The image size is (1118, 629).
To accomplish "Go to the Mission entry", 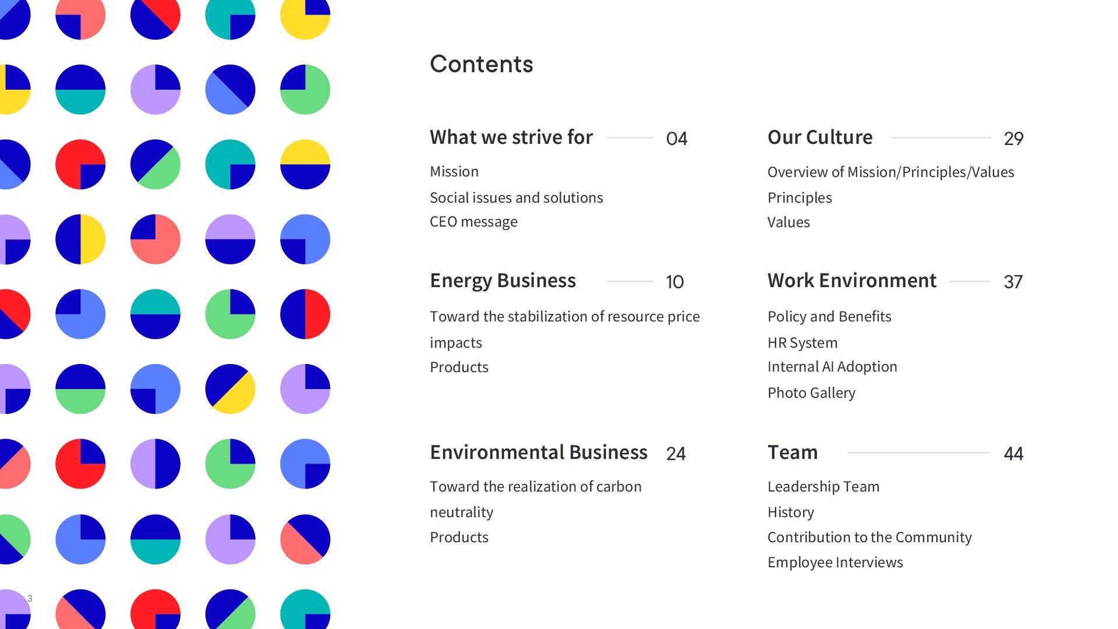I will (x=454, y=172).
